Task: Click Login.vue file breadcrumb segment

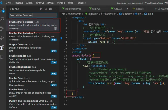Action: pos(91,14)
